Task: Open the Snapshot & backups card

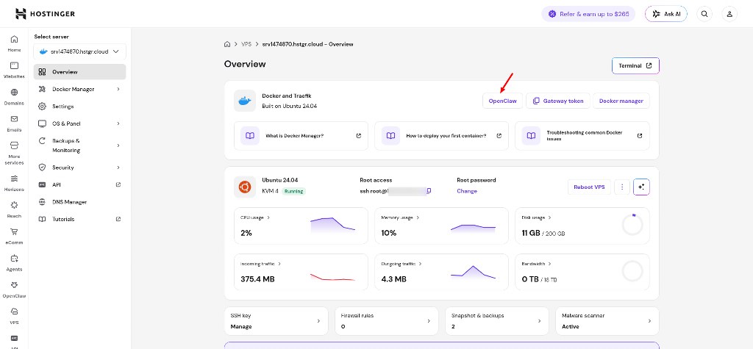Action: (497, 320)
